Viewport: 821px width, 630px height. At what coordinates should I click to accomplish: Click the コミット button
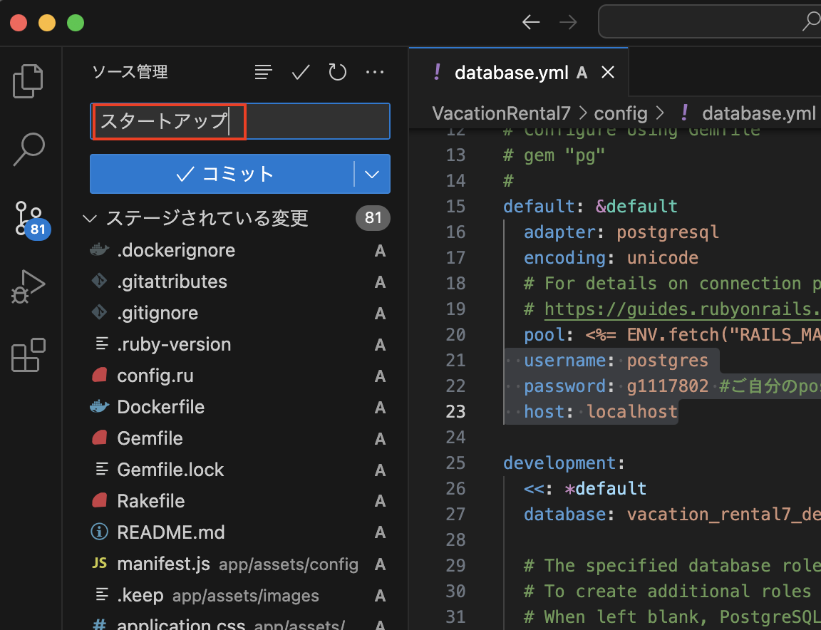point(222,174)
